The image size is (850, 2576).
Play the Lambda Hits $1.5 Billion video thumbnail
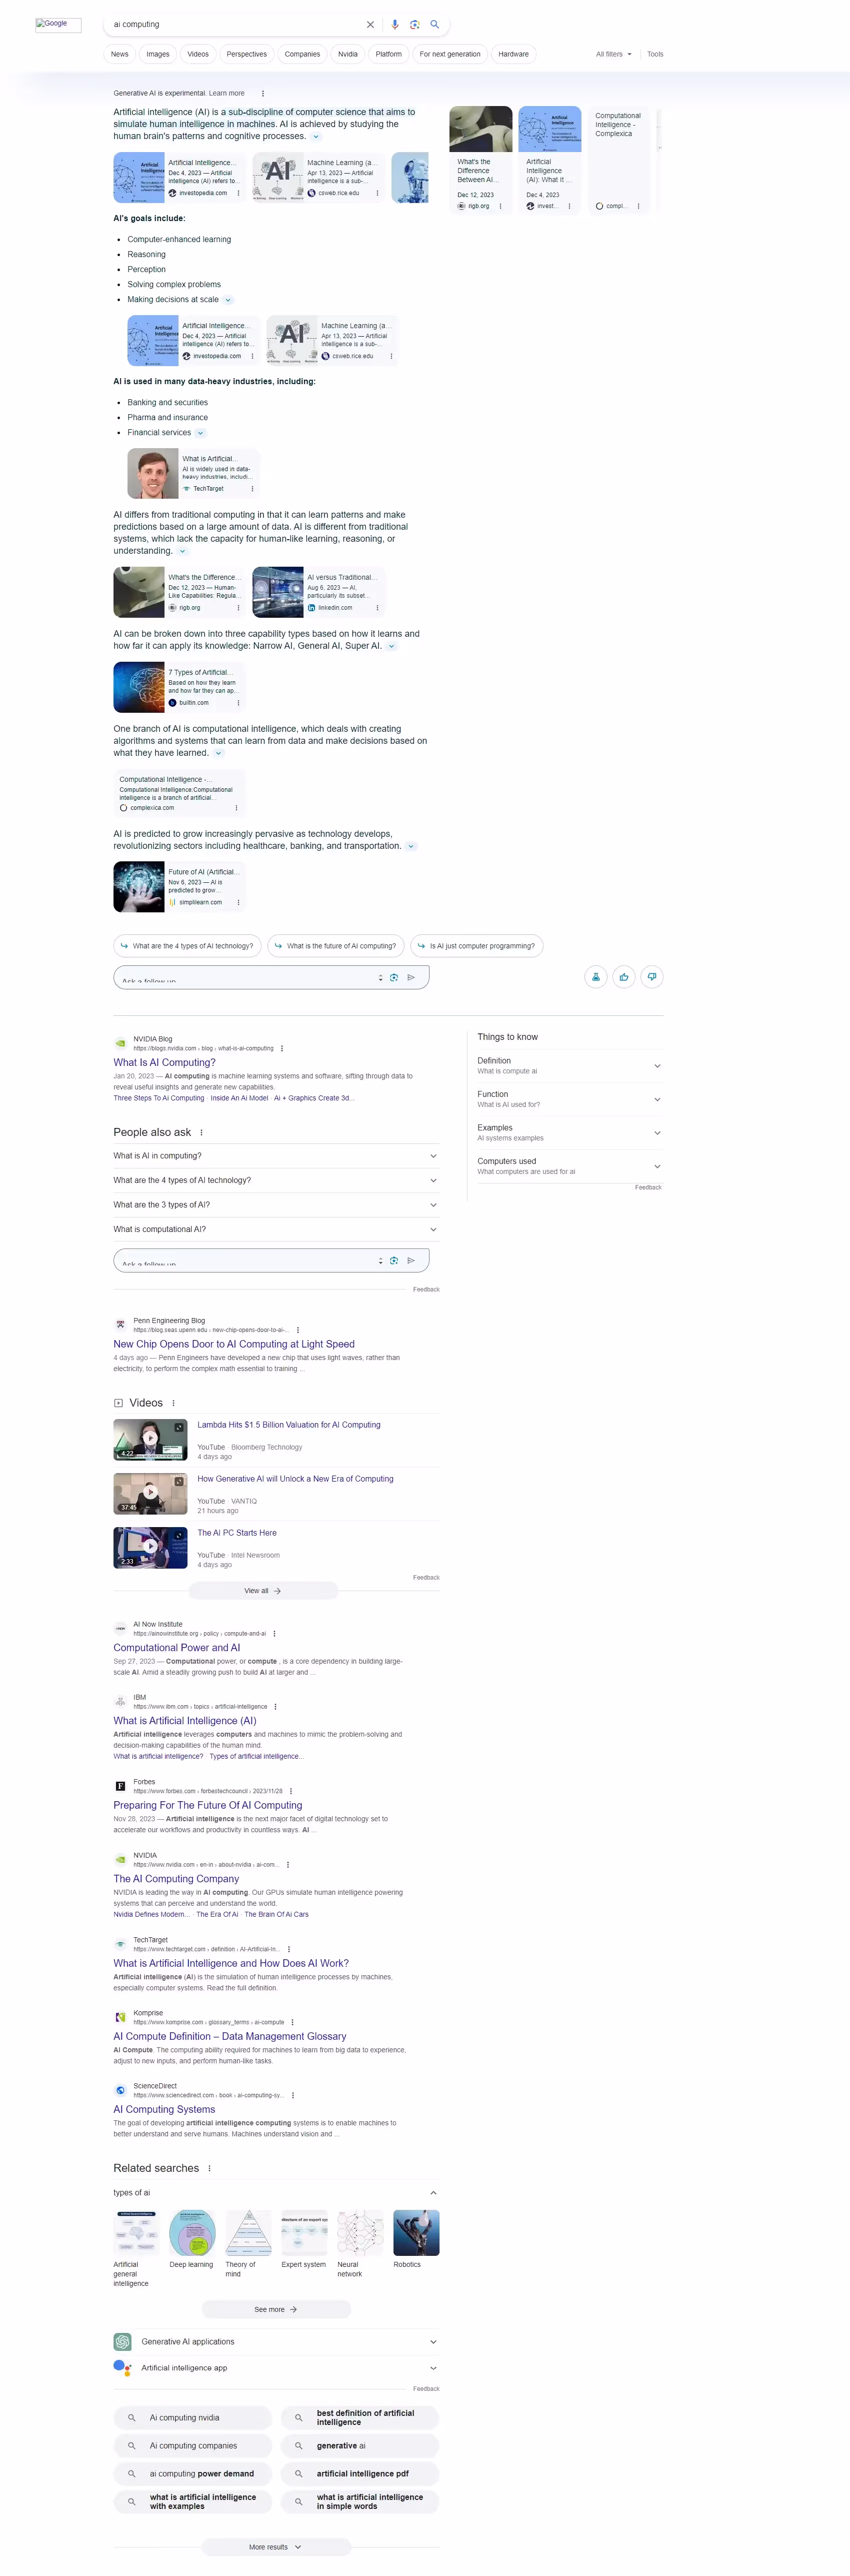click(150, 1439)
